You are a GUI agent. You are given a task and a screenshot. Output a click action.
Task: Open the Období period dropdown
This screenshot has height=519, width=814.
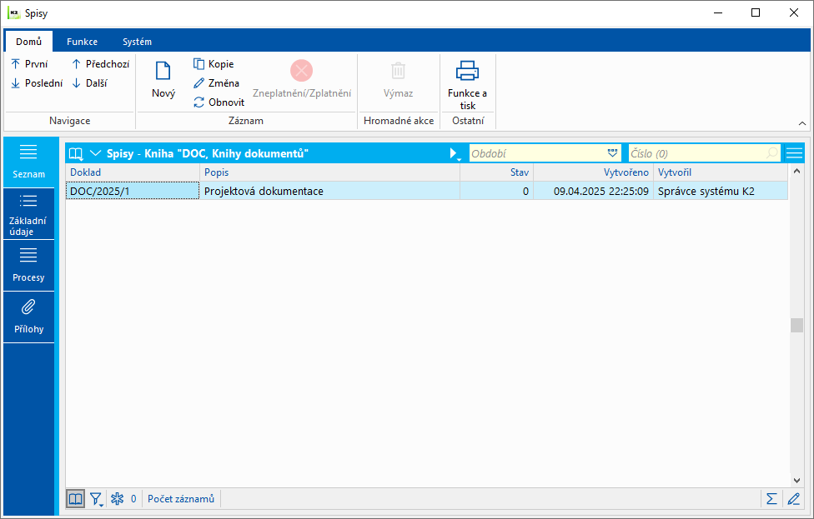pos(612,153)
